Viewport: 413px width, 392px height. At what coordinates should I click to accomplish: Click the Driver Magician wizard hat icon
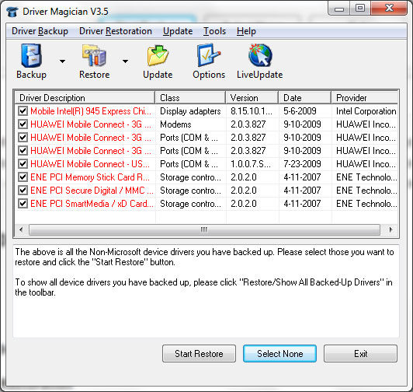tap(12, 12)
